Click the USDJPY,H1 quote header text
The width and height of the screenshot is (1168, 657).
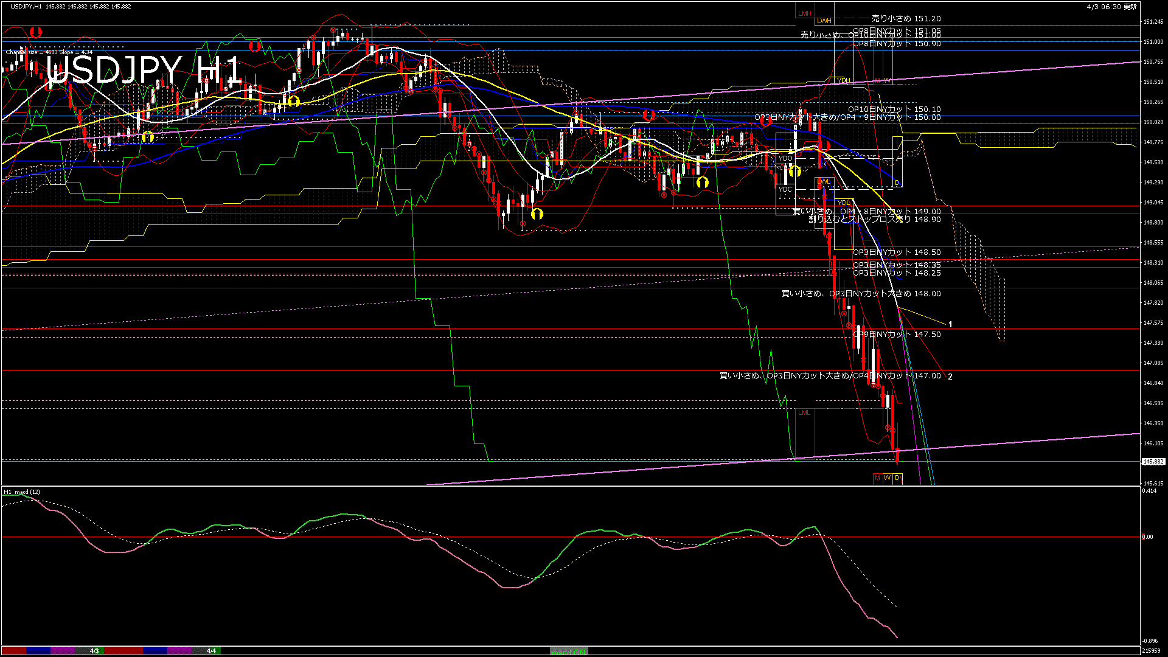click(71, 6)
